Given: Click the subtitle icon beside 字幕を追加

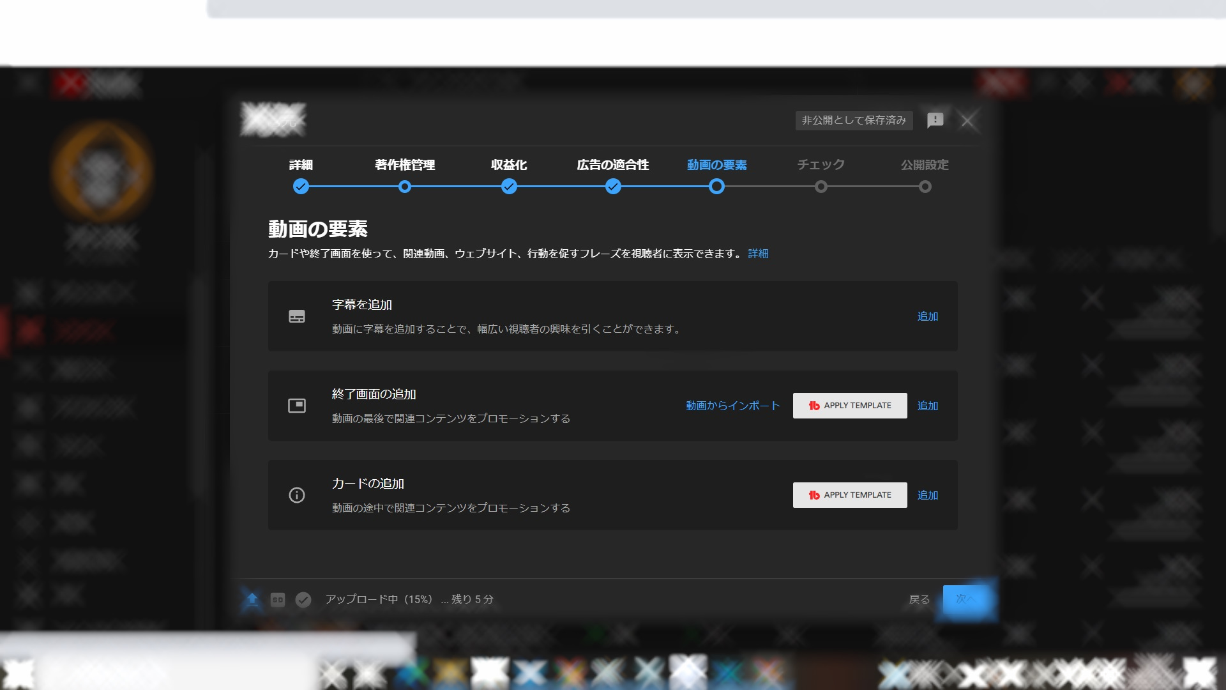Looking at the screenshot, I should (x=296, y=316).
